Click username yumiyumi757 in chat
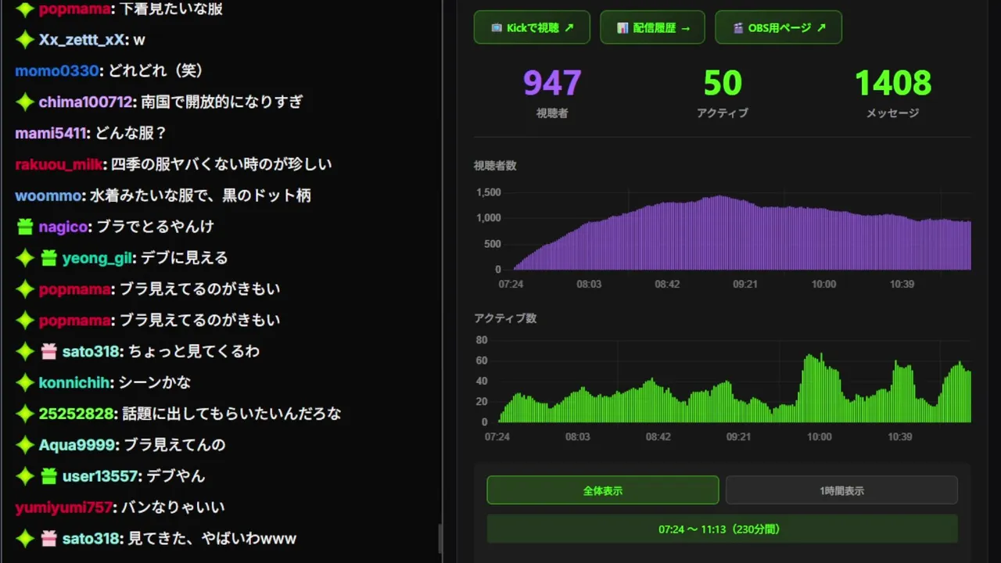Image resolution: width=1001 pixels, height=563 pixels. pos(64,507)
